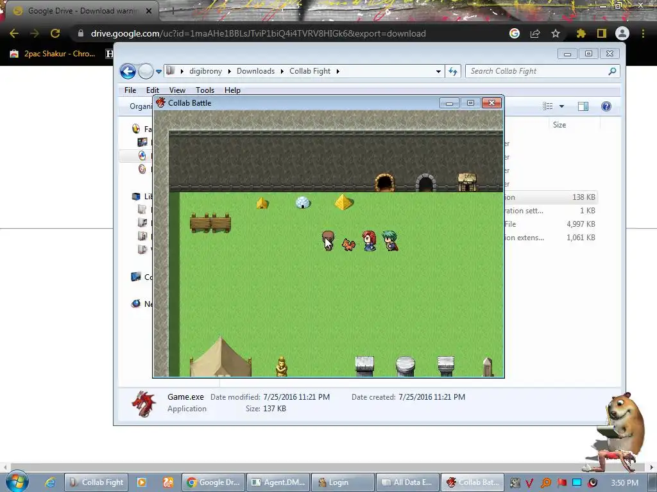
Task: Open Chrome side panel icon
Action: tap(602, 33)
